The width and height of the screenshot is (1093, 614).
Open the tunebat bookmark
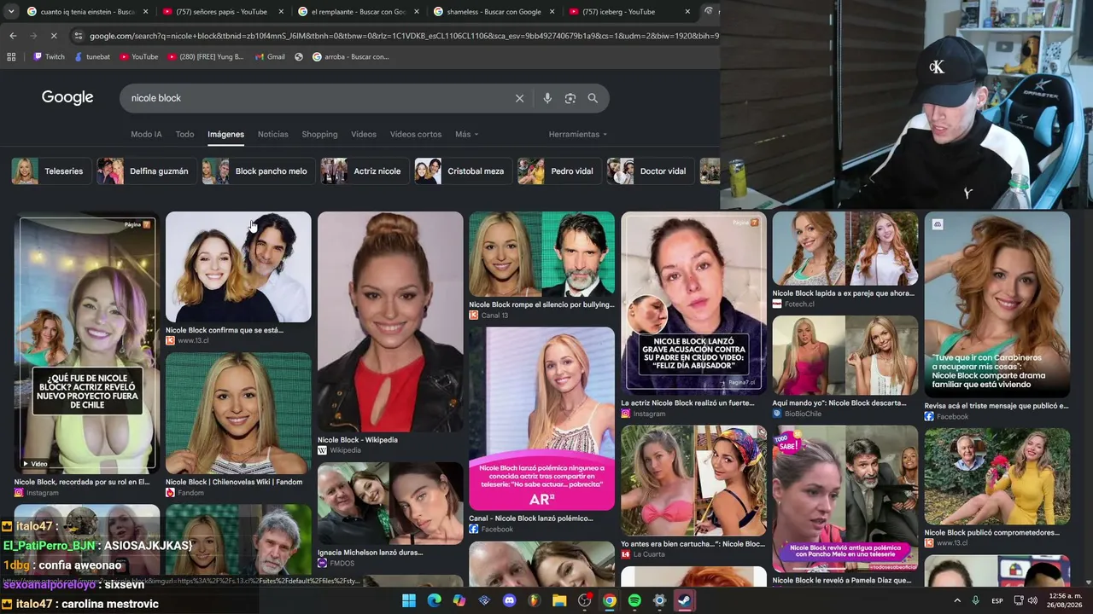92,57
